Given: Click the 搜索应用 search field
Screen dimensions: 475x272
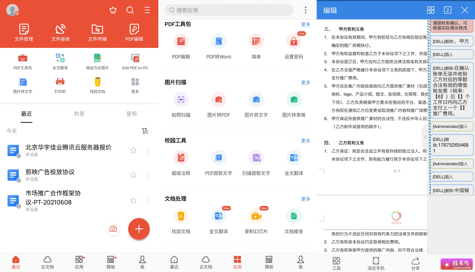Looking at the screenshot, I should coord(229,10).
